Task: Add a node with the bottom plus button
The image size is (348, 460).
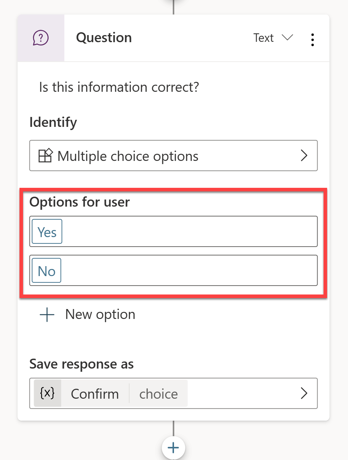Action: pyautogui.click(x=173, y=448)
